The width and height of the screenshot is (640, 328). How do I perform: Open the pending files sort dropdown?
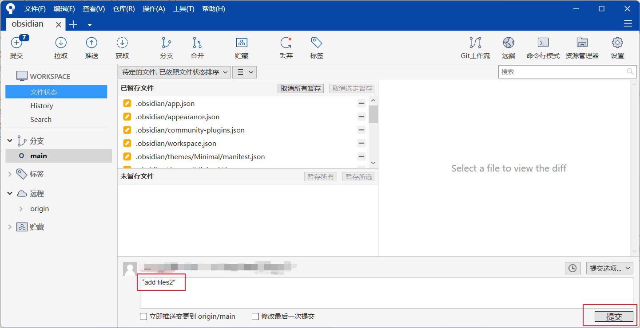pos(175,72)
